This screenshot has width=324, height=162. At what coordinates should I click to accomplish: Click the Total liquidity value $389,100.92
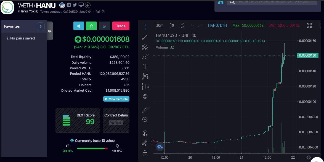[x=120, y=57]
